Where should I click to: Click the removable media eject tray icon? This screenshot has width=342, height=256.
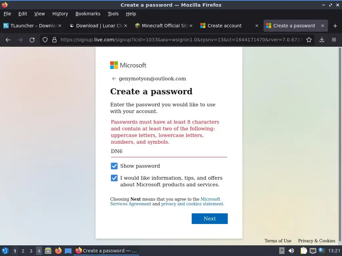[x=282, y=251]
